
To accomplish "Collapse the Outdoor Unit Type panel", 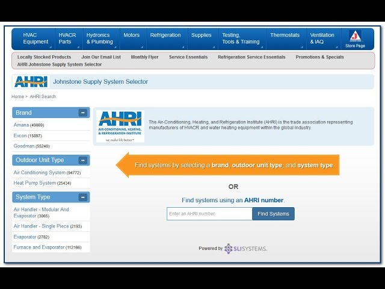I will [x=83, y=160].
